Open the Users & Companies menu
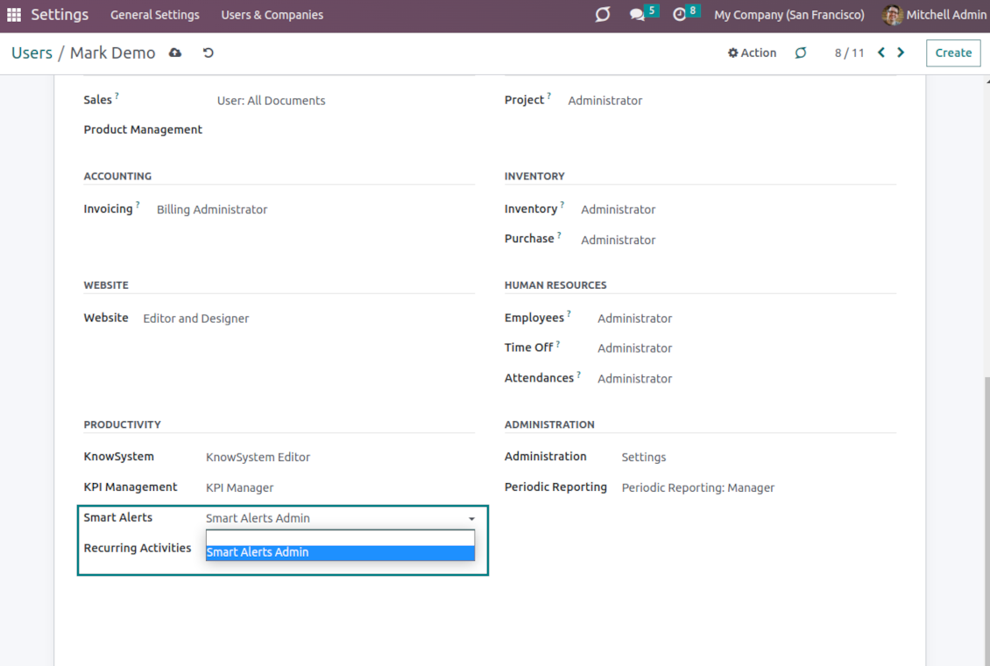Screen dimensions: 990x666 [272, 15]
